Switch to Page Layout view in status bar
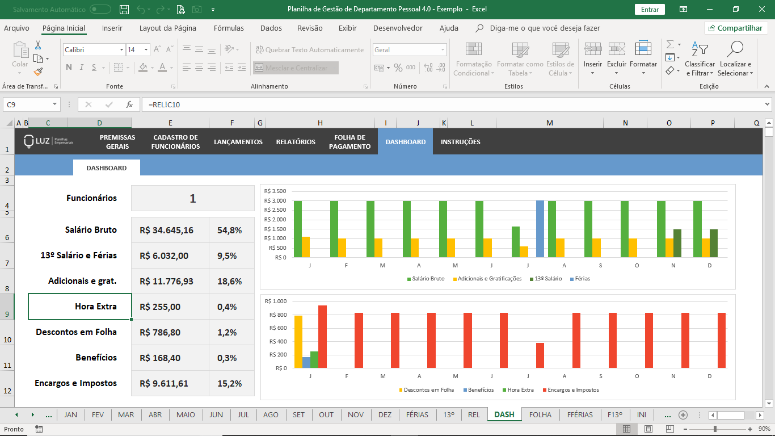Viewport: 775px width, 436px height. pos(648,429)
